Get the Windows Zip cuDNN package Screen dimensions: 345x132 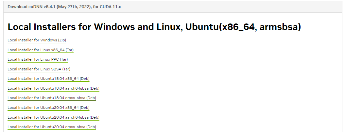pyautogui.click(x=37, y=40)
